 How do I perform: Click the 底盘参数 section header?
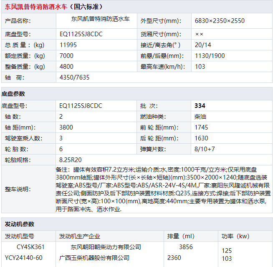tap(13, 94)
